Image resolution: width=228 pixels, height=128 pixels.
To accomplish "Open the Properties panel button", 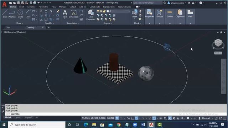I will pyautogui.click(x=149, y=16).
